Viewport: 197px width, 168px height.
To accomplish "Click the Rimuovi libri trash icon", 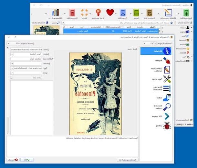I will 72,13.
